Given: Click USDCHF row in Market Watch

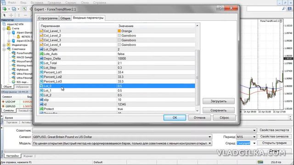Looking at the screenshot, I should pyautogui.click(x=17, y=102).
